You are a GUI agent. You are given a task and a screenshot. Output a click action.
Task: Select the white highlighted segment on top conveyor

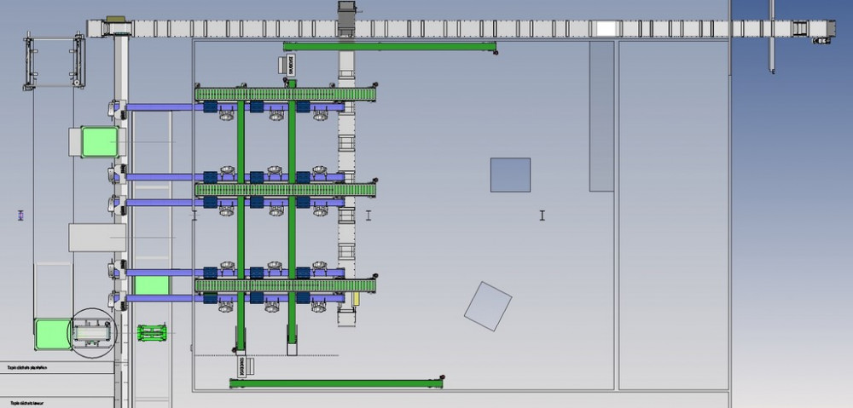pos(605,28)
